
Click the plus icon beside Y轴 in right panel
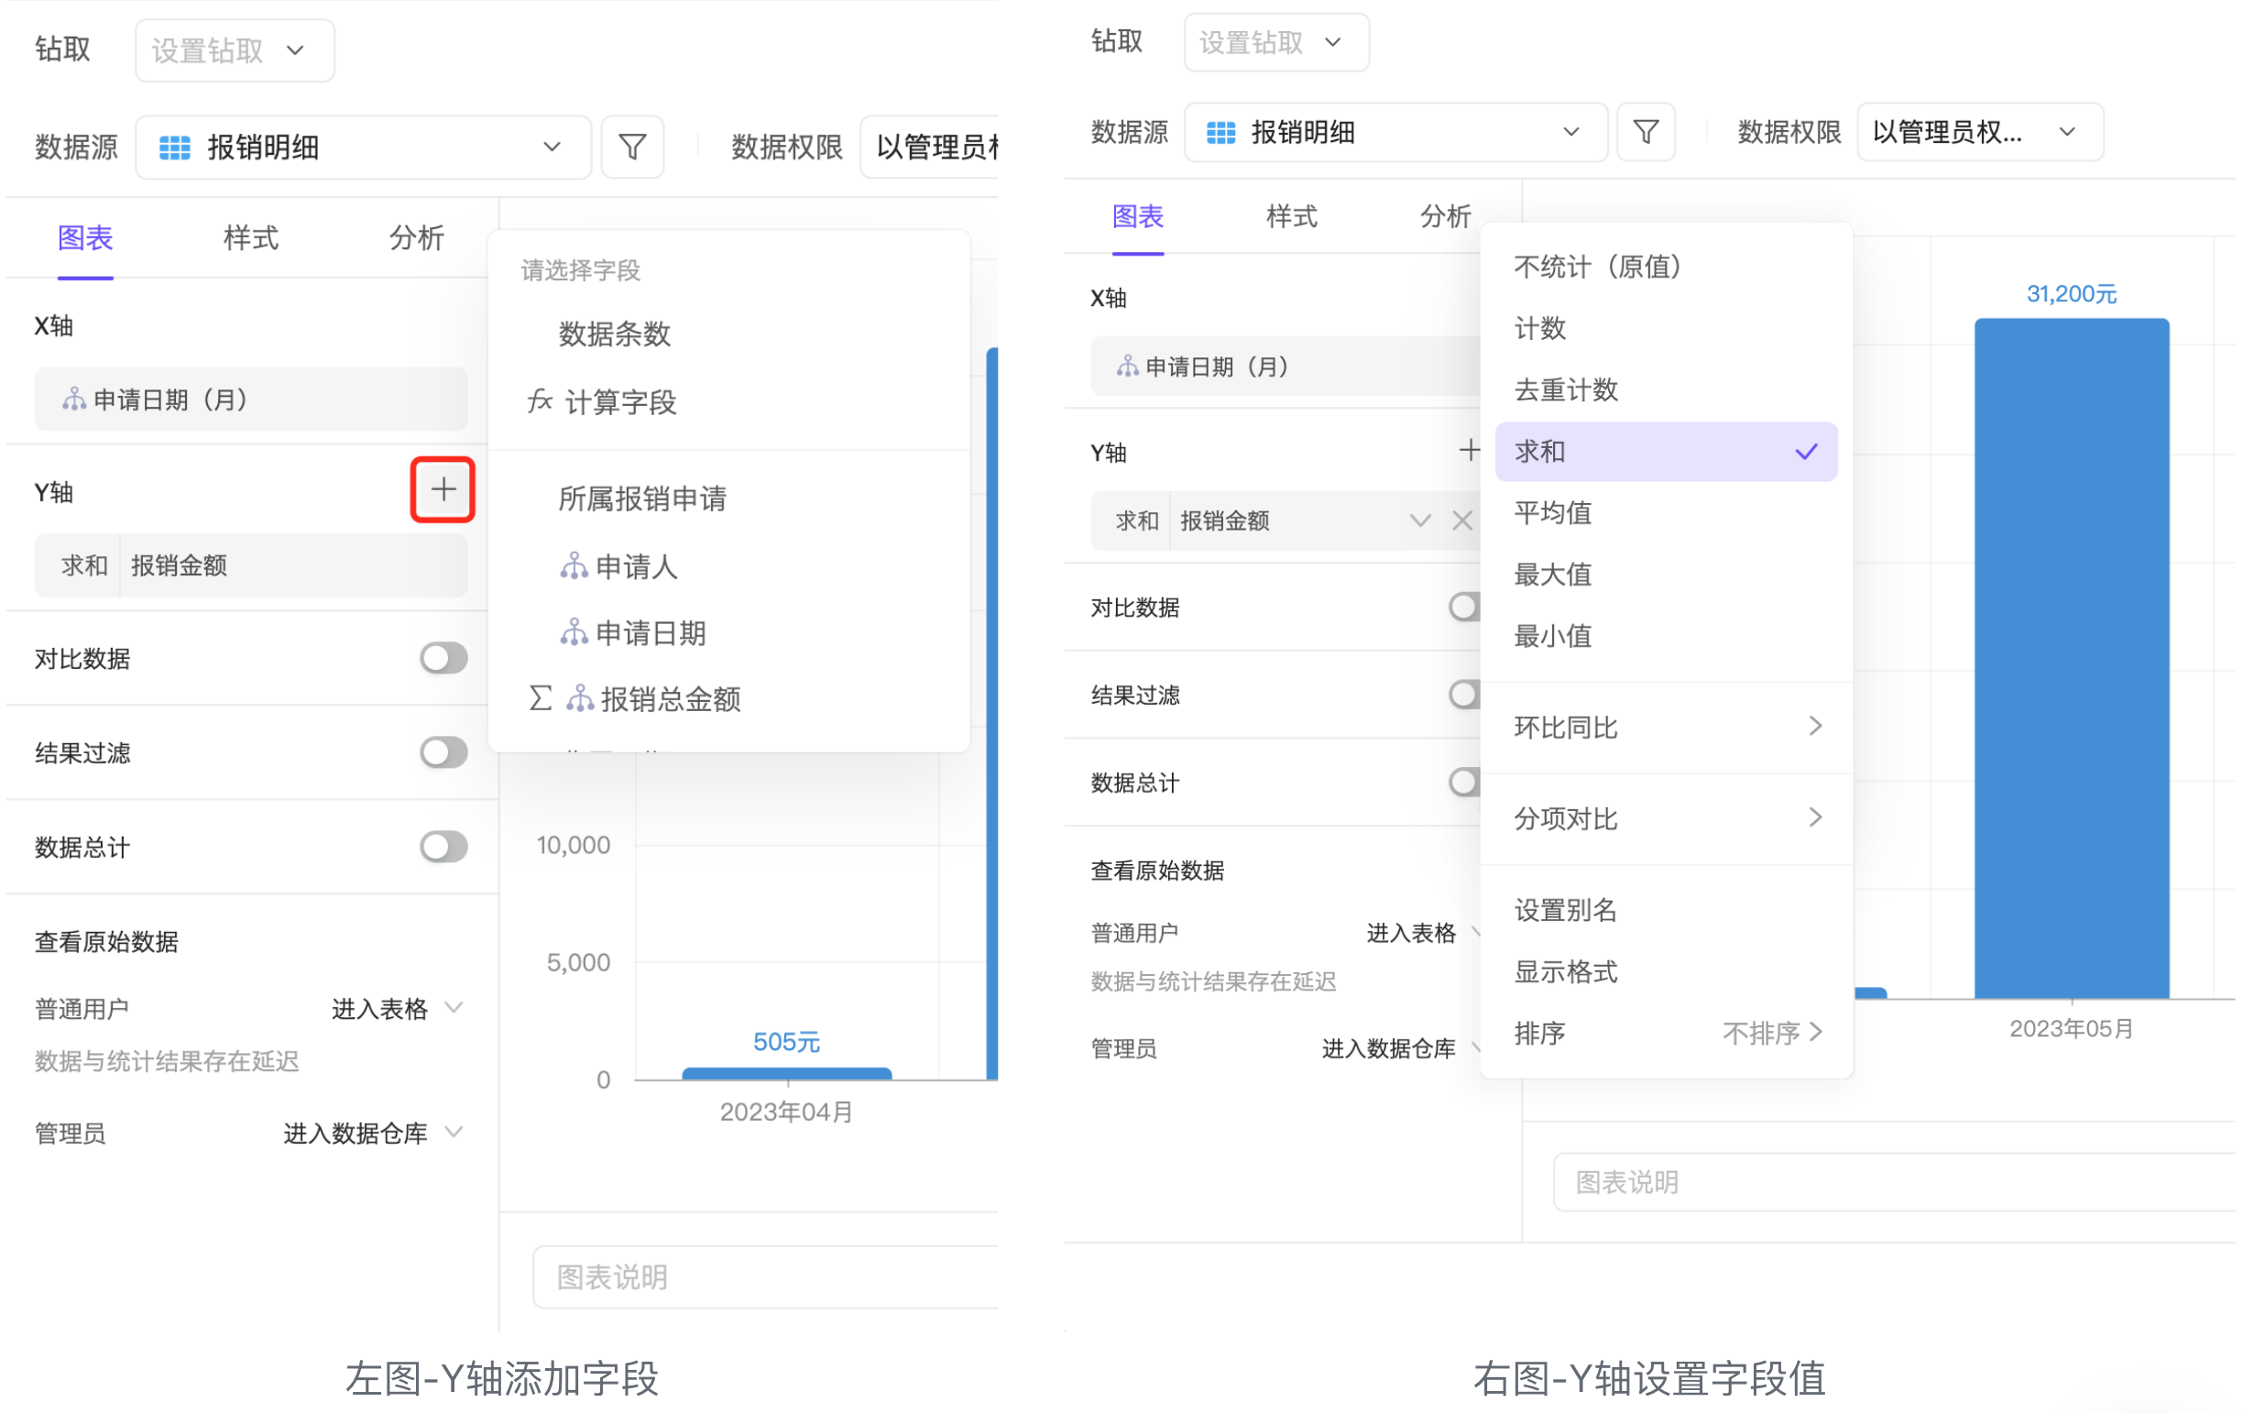[x=1468, y=450]
